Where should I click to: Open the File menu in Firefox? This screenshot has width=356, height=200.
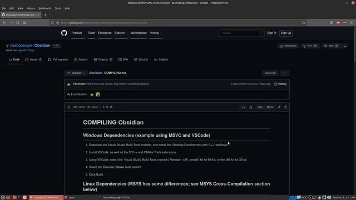[4, 8]
